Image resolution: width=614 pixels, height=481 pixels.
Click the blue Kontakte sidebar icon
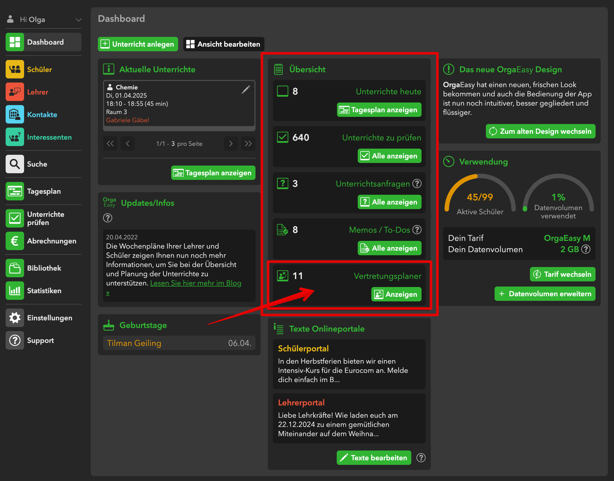[15, 114]
